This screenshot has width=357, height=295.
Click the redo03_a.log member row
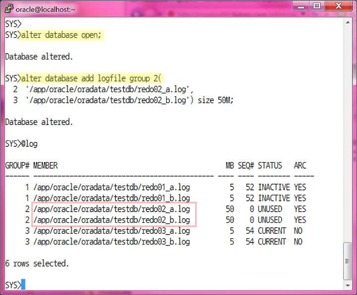pyautogui.click(x=112, y=231)
